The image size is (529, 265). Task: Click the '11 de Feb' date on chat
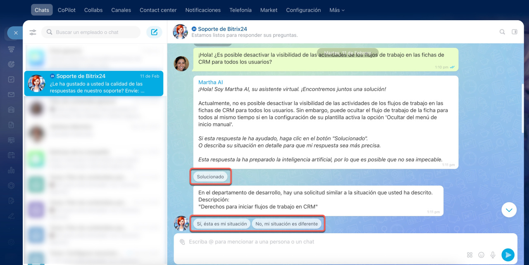[x=150, y=76]
